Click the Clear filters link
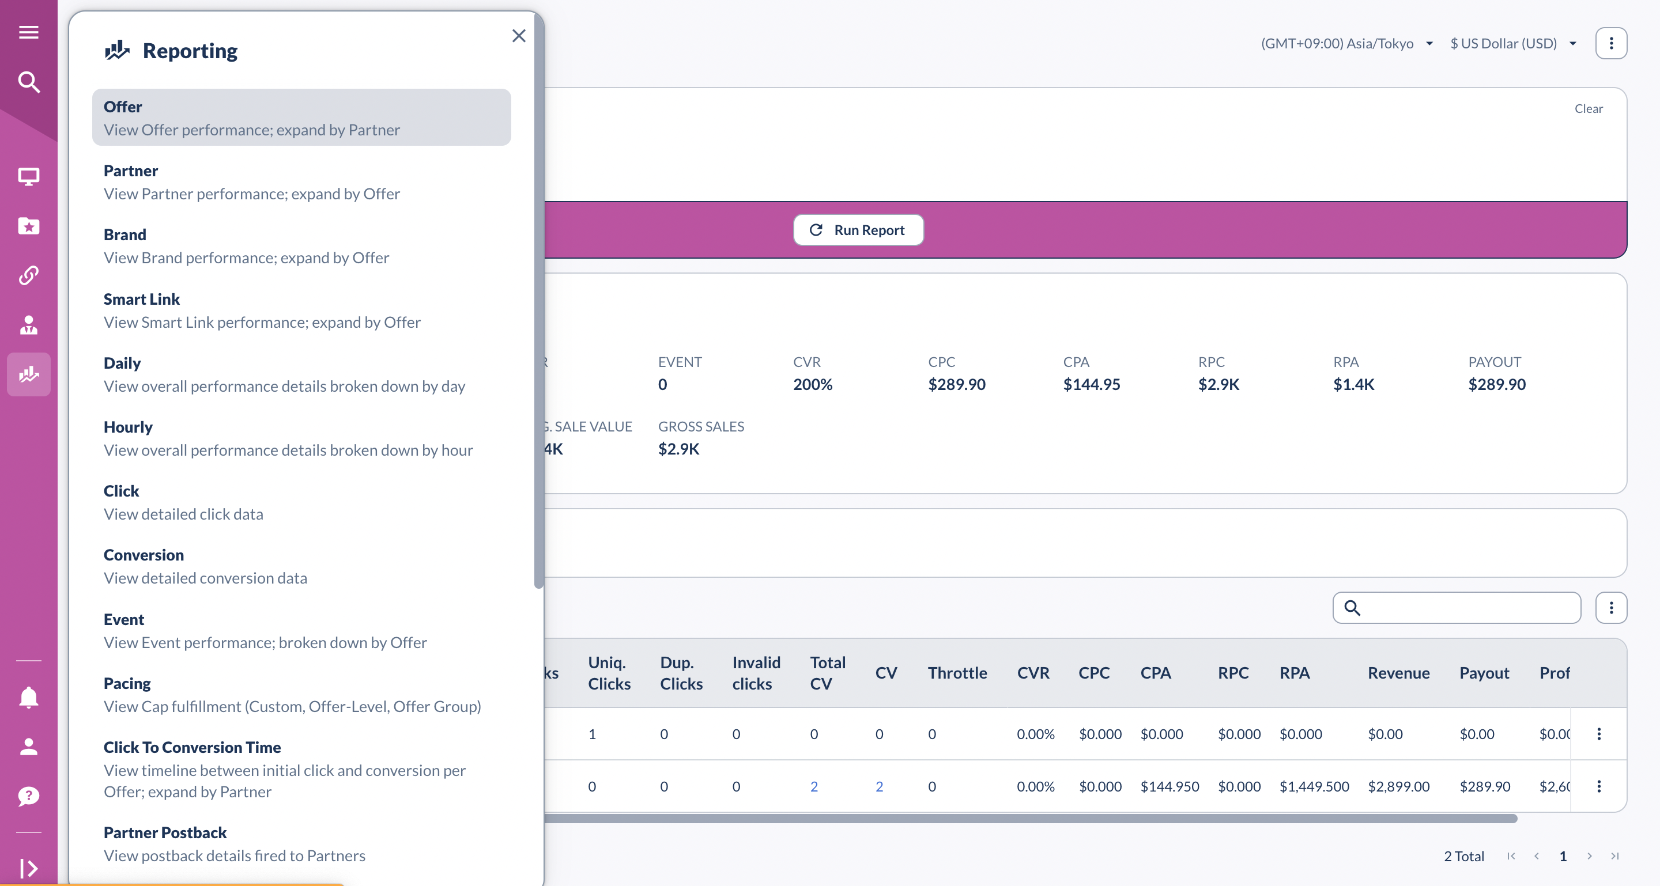 coord(1588,109)
